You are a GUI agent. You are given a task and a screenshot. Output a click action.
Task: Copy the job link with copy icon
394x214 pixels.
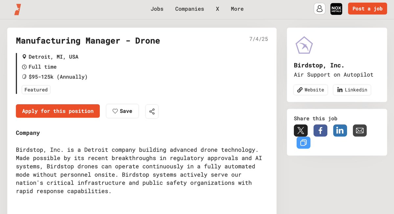[303, 143]
